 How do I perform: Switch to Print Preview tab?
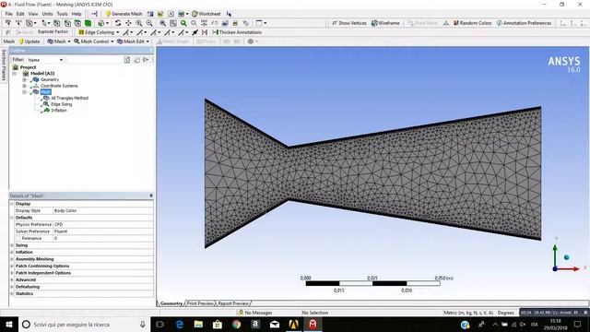(200, 303)
